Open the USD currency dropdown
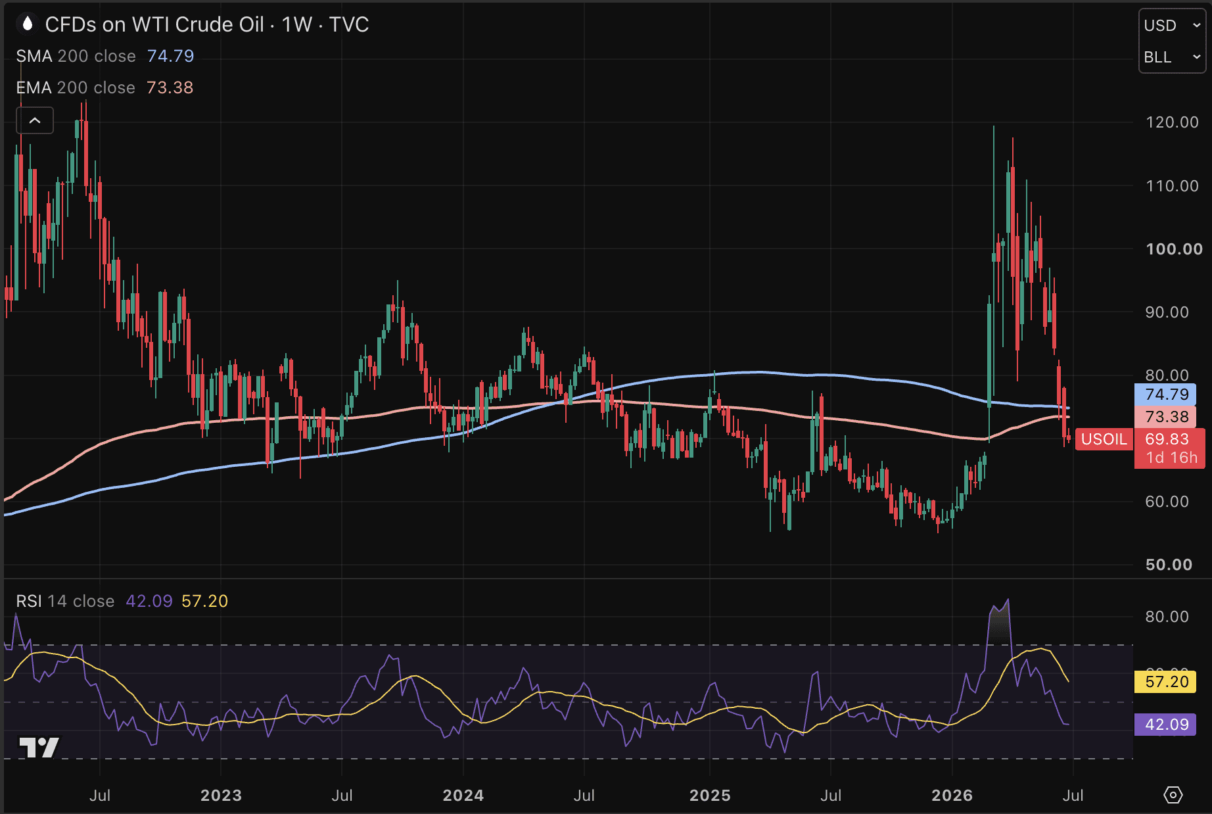1212x814 pixels. tap(1173, 26)
